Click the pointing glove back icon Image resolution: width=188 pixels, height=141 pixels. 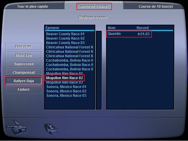click(16, 127)
